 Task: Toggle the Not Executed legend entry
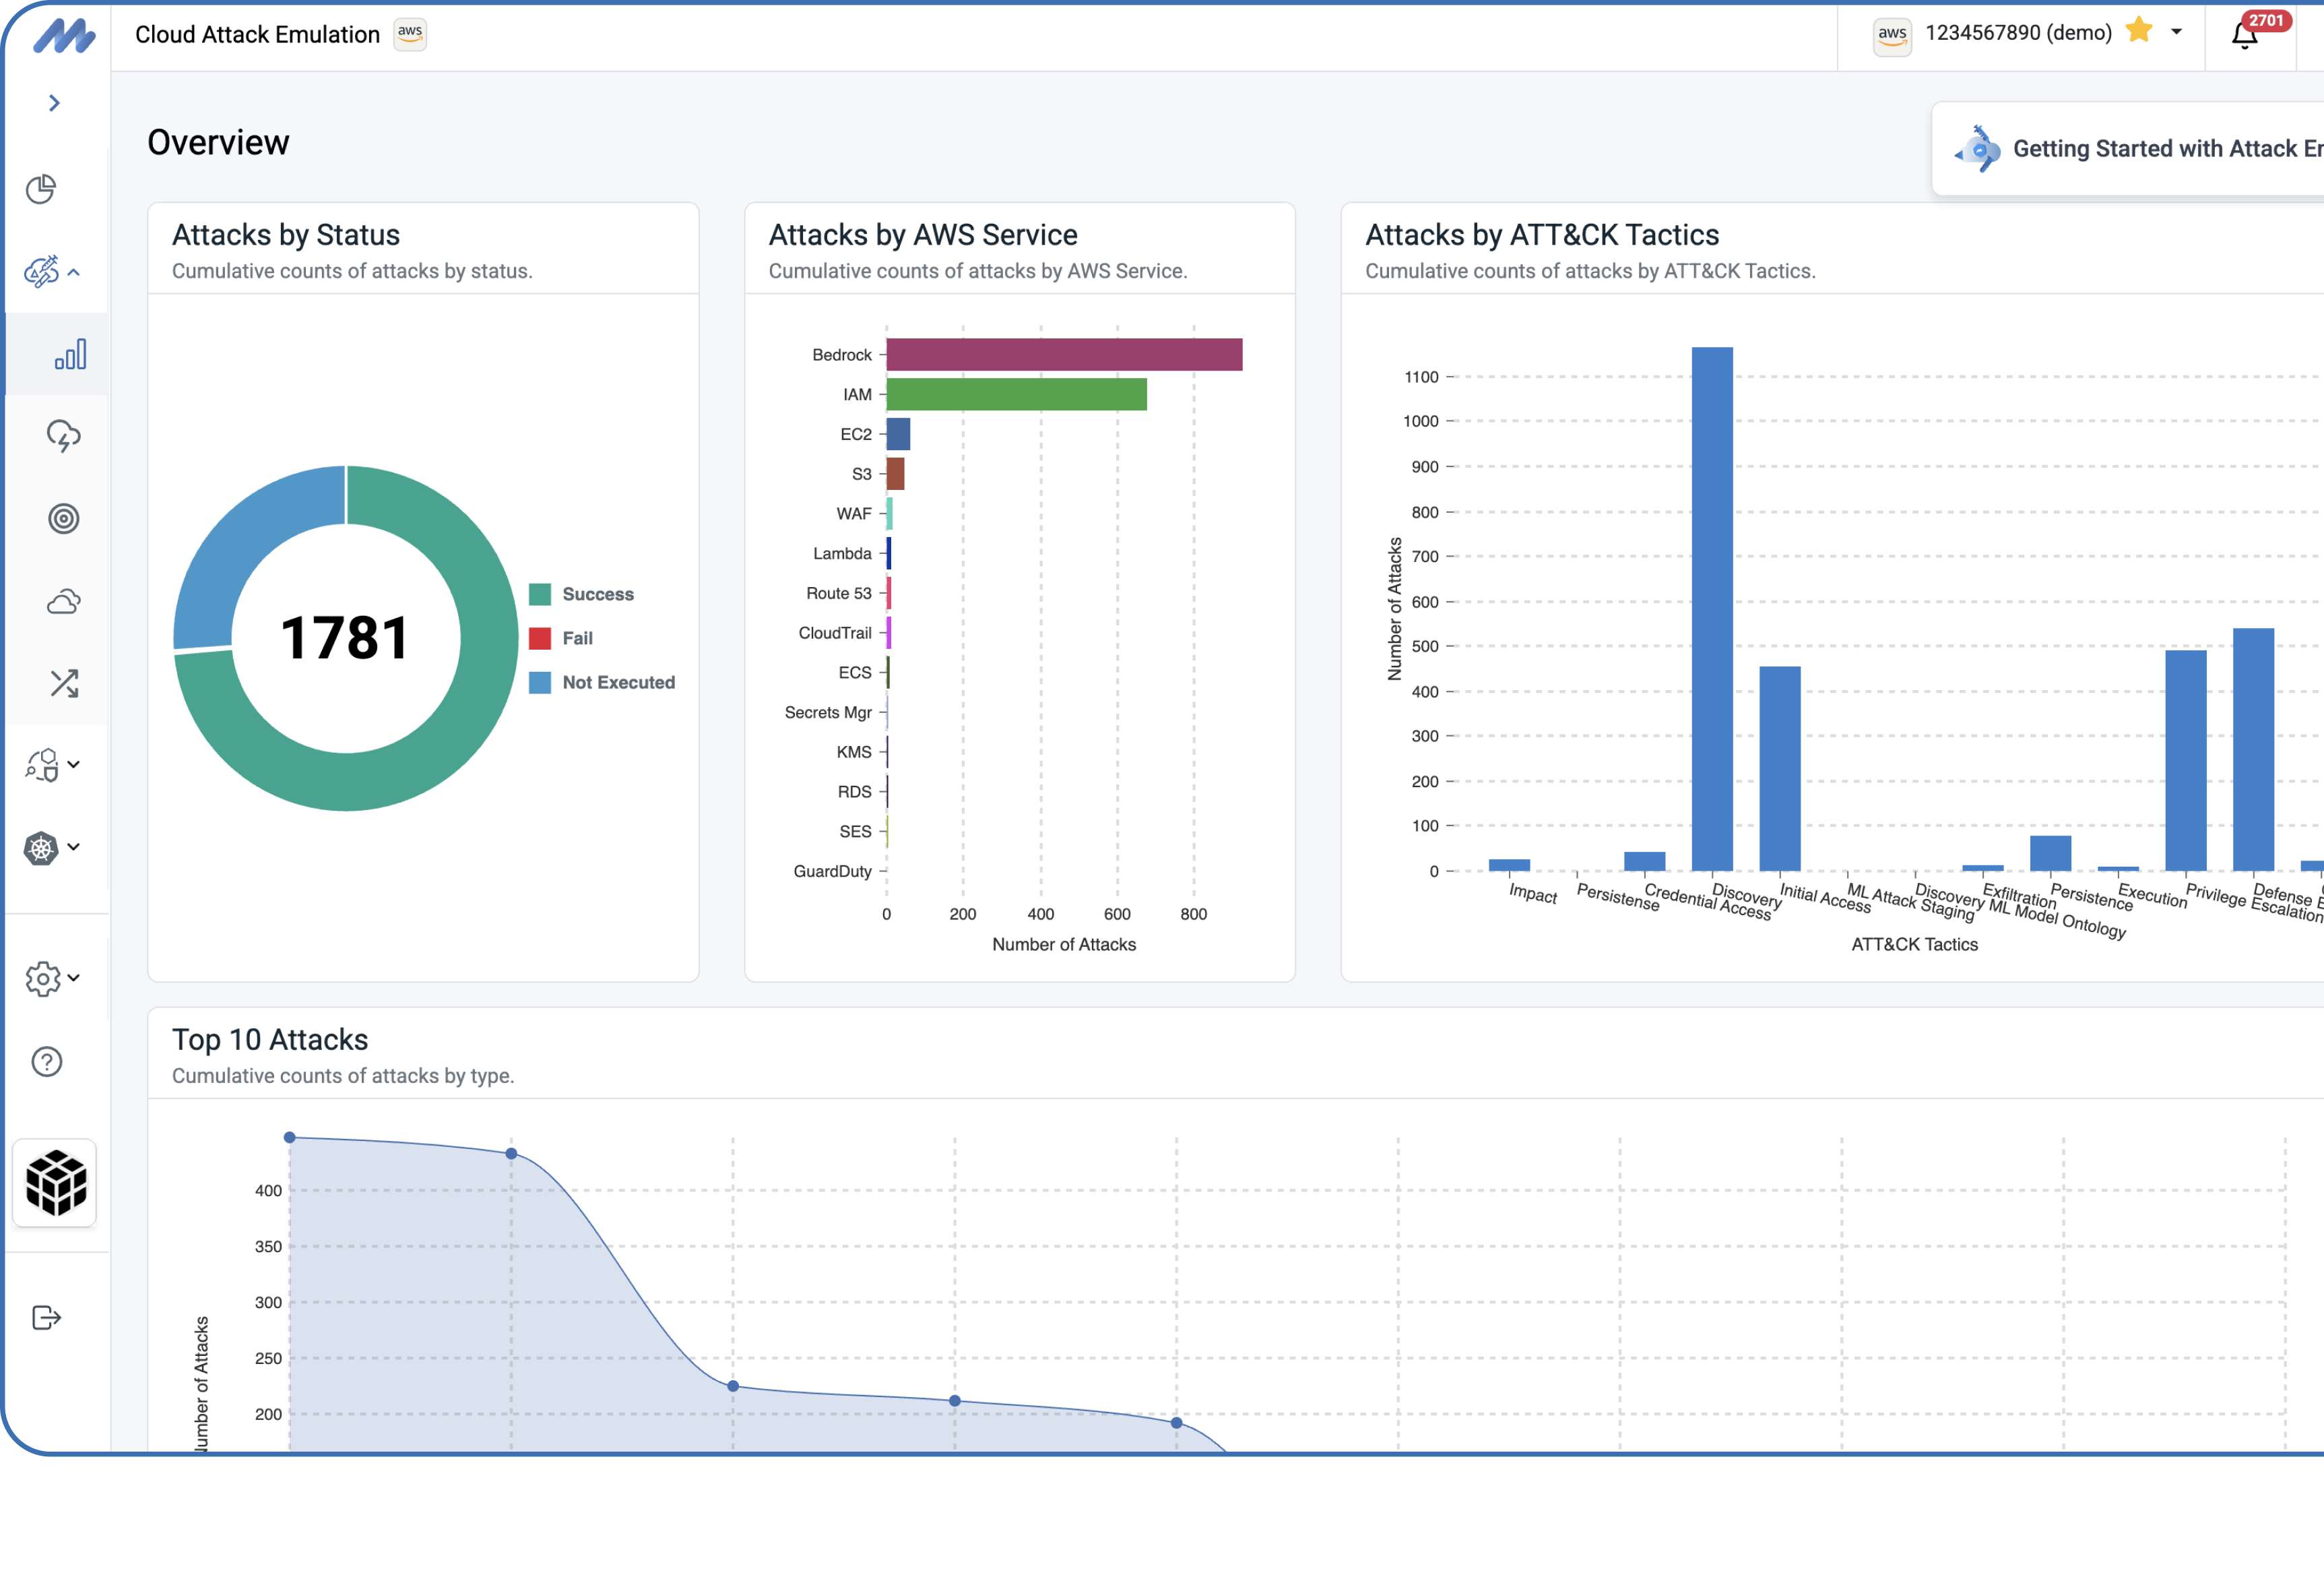(x=602, y=683)
